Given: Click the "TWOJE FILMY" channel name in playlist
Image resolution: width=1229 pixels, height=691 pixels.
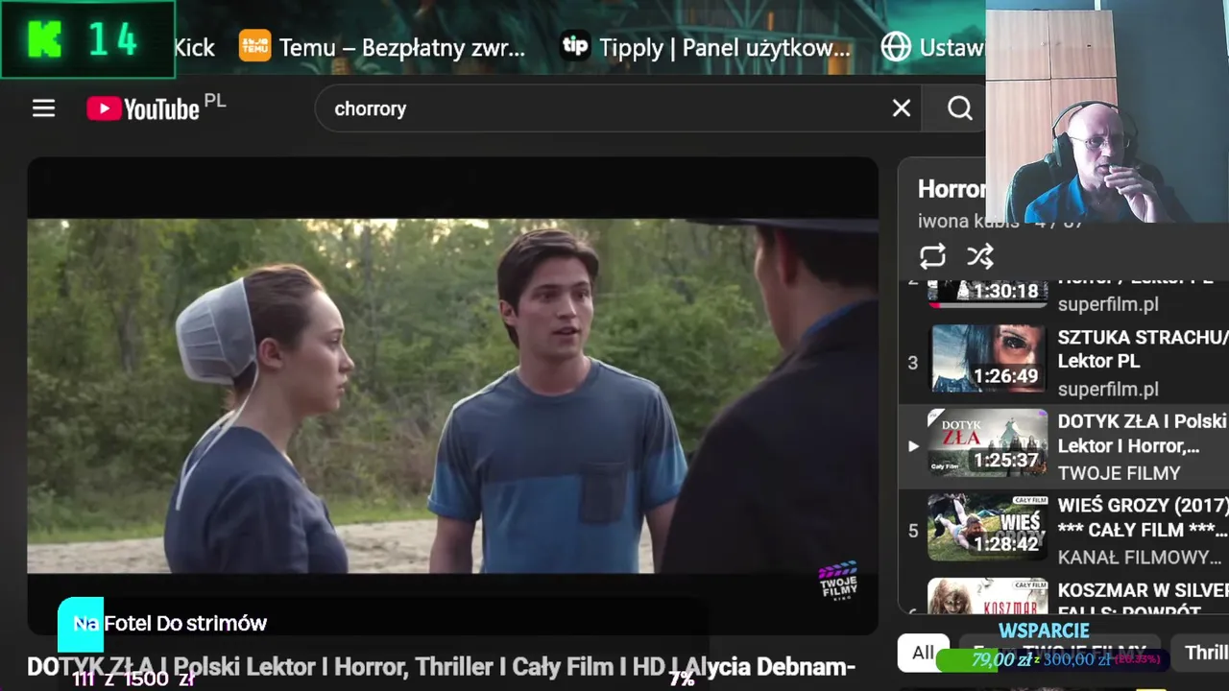Looking at the screenshot, I should (1119, 473).
